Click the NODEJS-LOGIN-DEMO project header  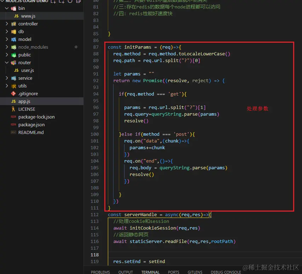27,1
